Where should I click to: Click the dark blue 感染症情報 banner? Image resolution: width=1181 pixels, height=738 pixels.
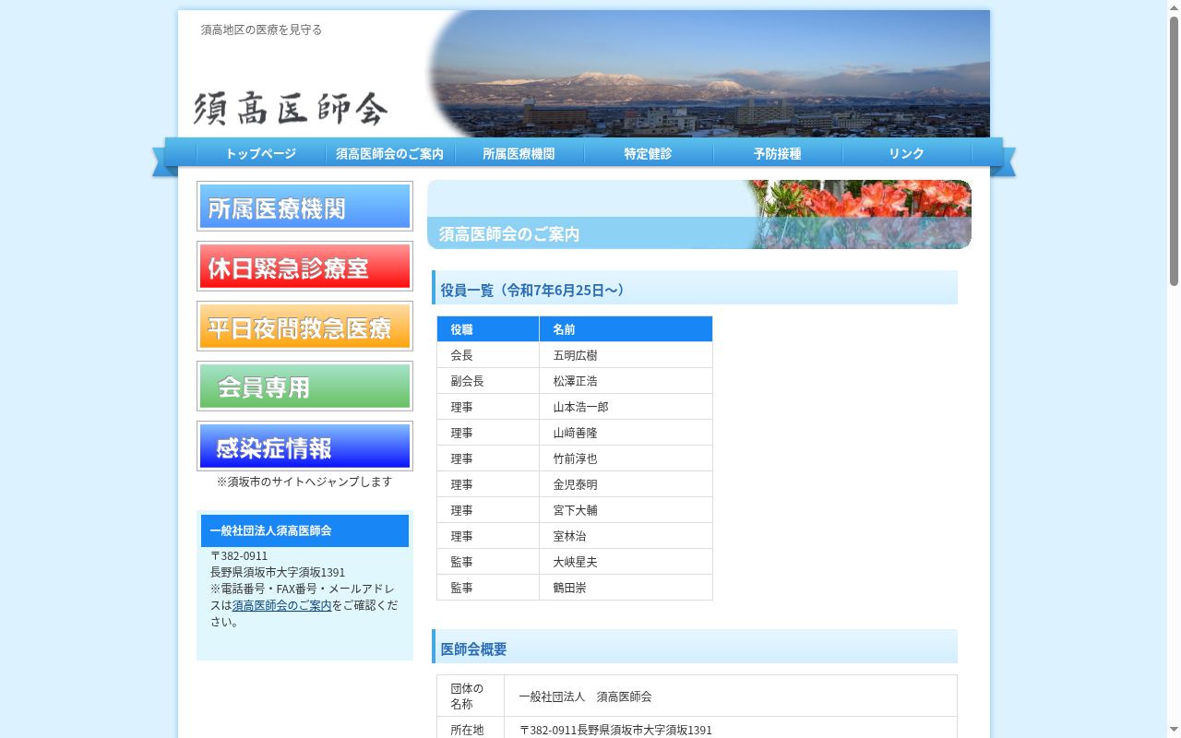point(304,446)
